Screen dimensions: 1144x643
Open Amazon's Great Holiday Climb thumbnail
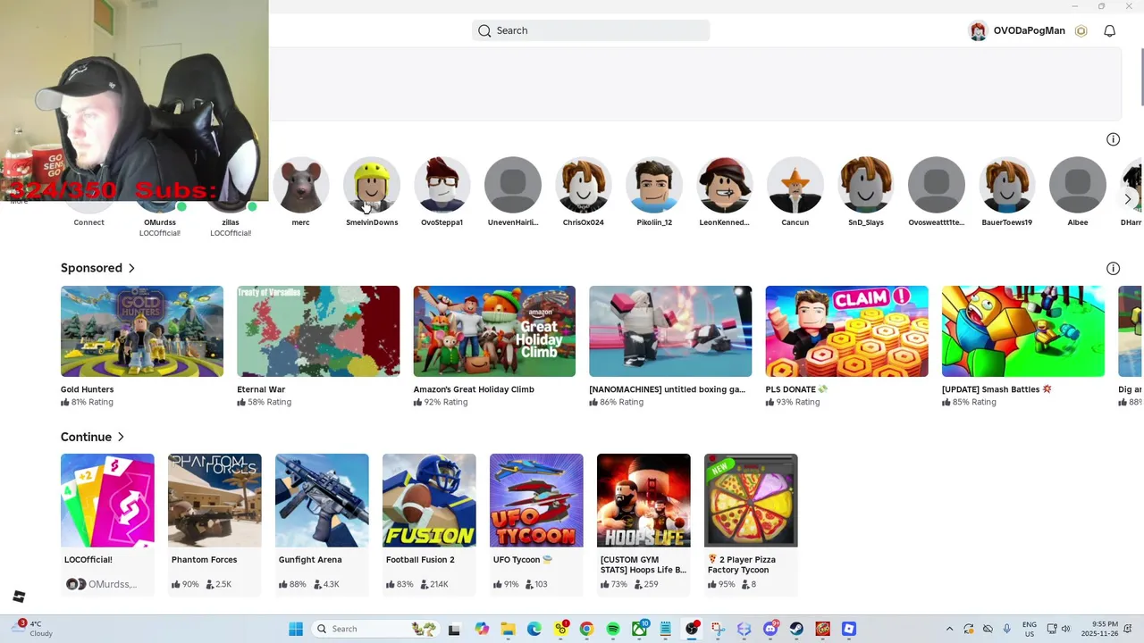click(x=494, y=331)
